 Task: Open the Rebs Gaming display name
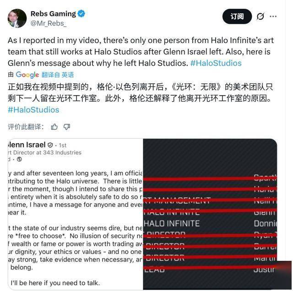(x=53, y=14)
